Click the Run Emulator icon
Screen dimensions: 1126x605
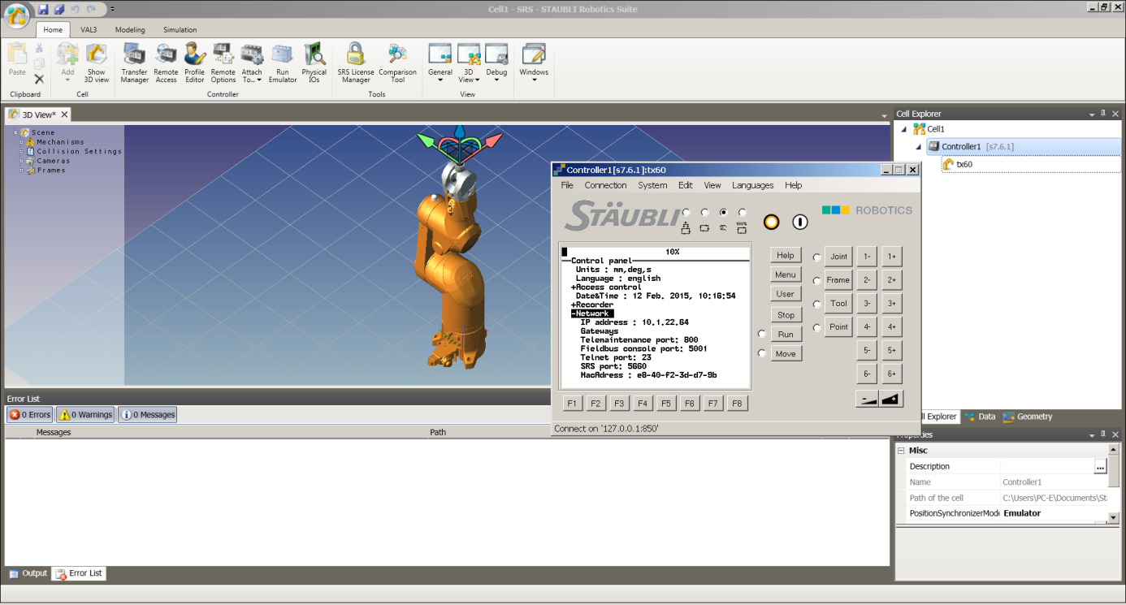tap(283, 63)
